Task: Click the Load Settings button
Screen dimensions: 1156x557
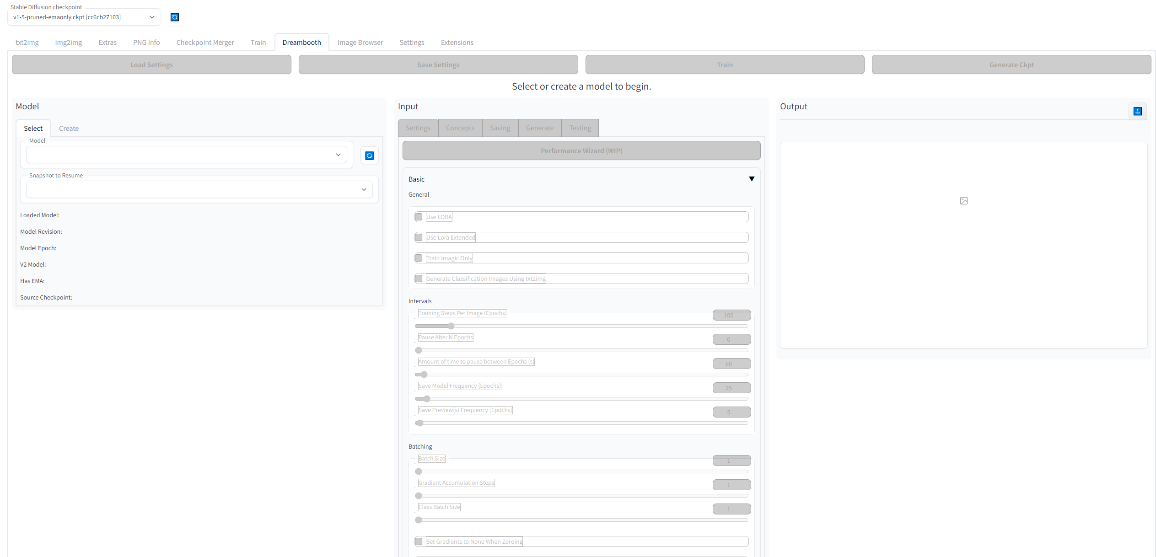Action: [x=151, y=64]
